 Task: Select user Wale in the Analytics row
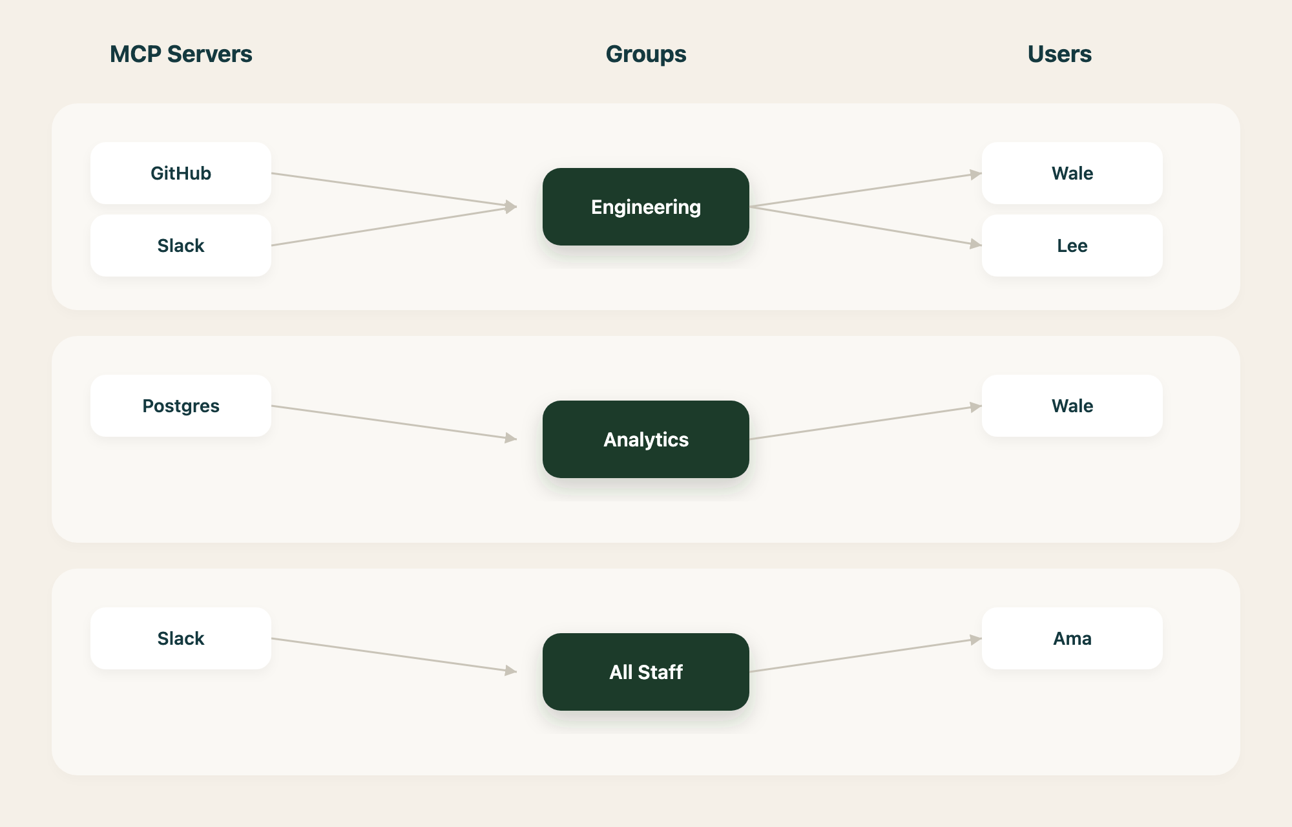click(1072, 406)
